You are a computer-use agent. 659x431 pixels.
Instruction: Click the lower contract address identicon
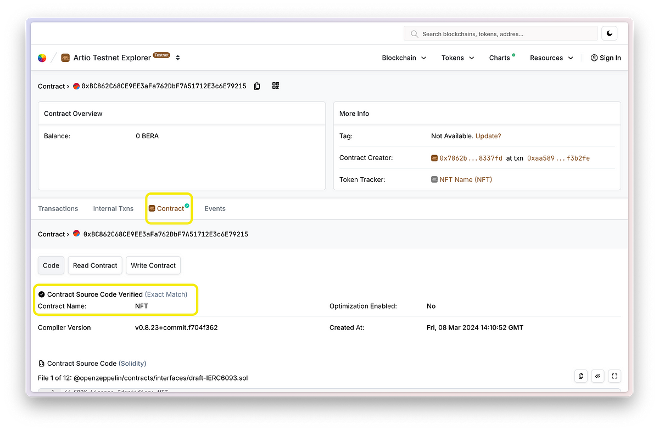tap(76, 234)
